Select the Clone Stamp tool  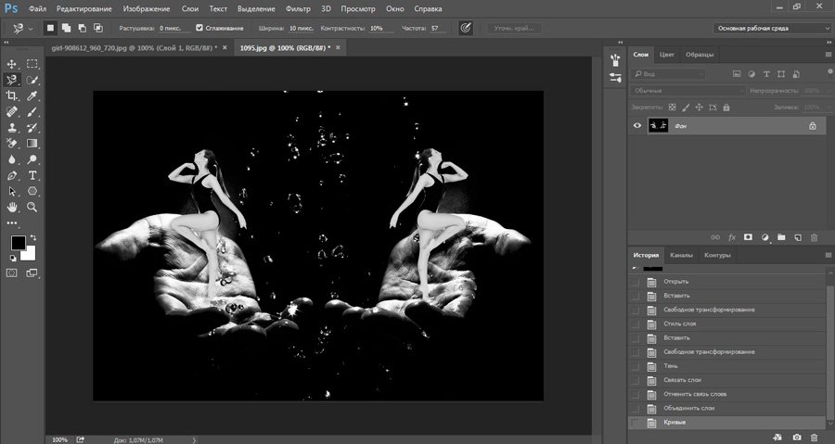coord(12,127)
